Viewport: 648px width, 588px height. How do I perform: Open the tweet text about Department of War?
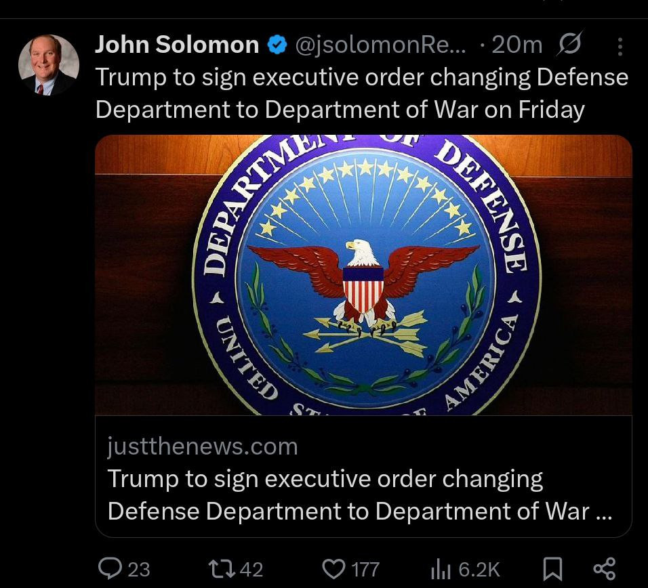pos(361,93)
